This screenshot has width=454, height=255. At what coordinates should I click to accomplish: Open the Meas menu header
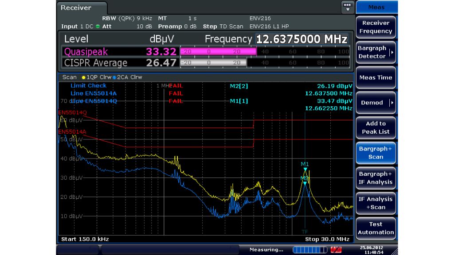[376, 7]
